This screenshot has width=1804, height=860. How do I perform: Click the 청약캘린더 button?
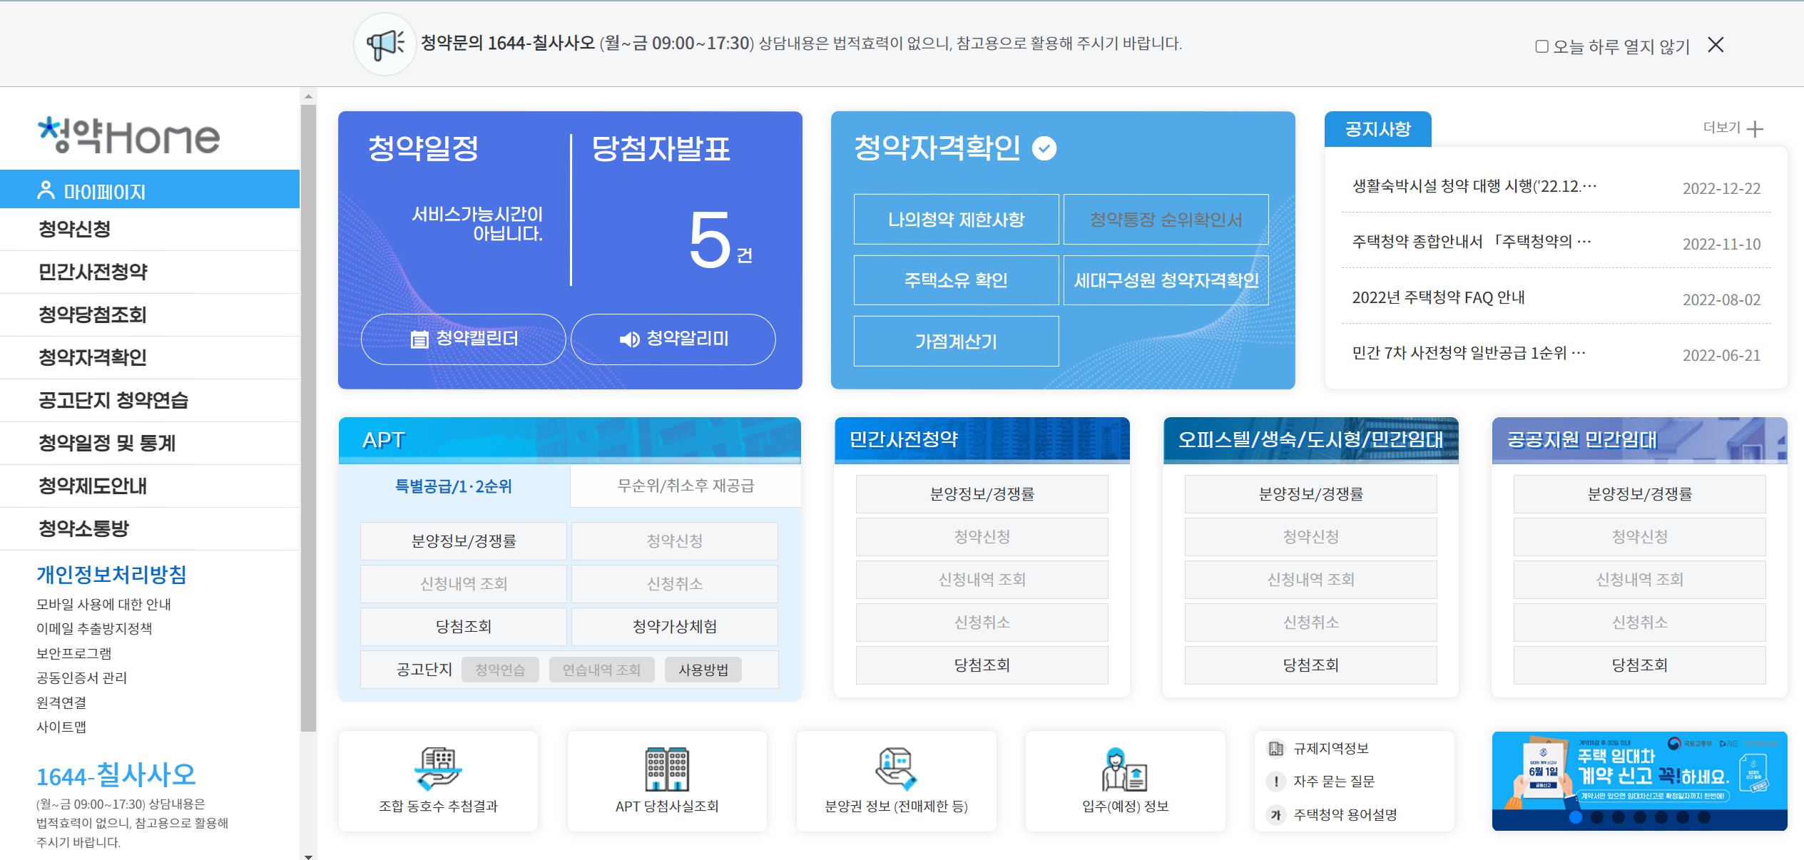[464, 339]
